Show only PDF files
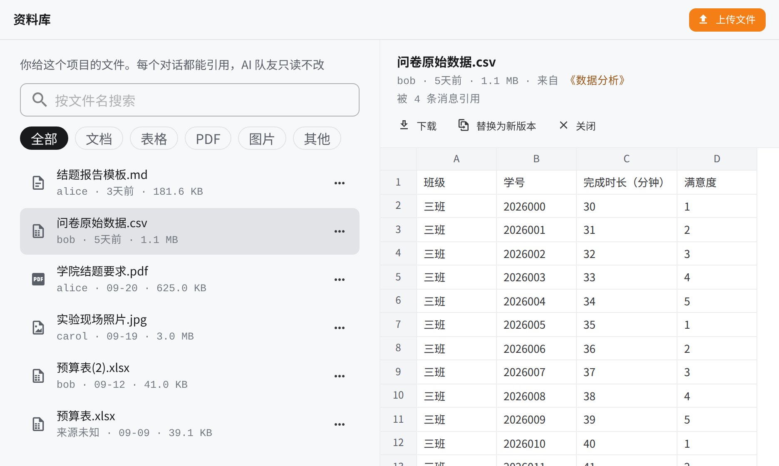Viewport: 779px width, 466px height. [x=208, y=138]
